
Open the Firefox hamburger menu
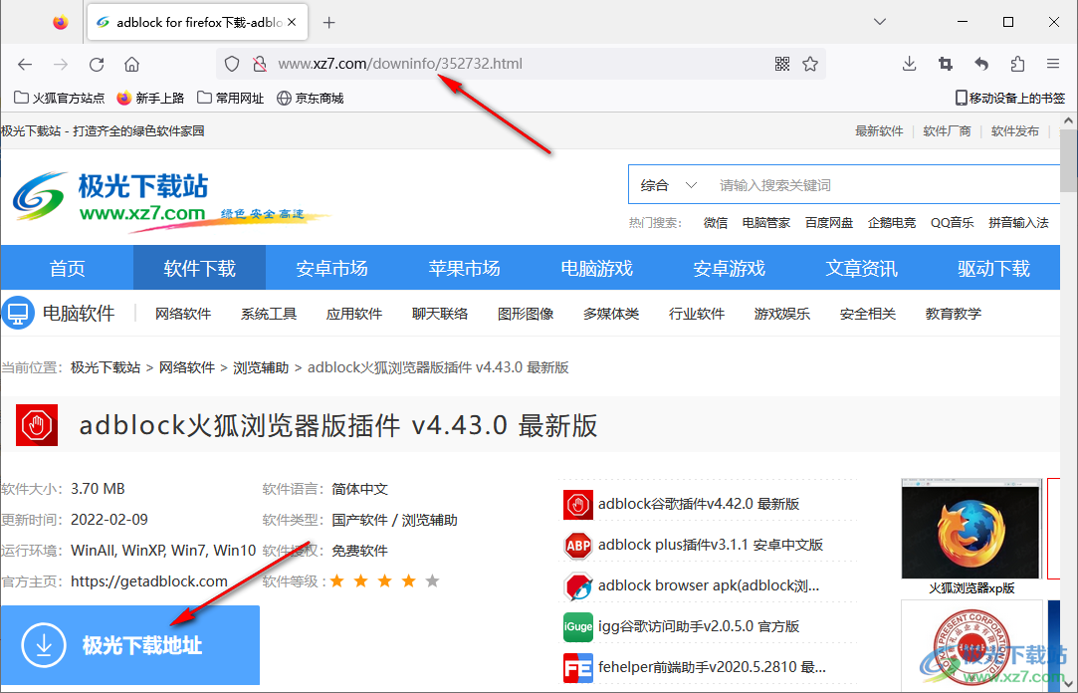[x=1052, y=64]
